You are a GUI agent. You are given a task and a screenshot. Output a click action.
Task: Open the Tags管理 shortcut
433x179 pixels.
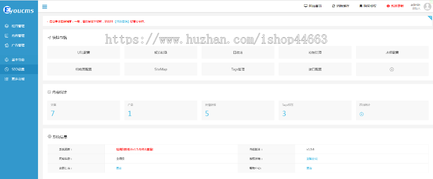coord(238,69)
